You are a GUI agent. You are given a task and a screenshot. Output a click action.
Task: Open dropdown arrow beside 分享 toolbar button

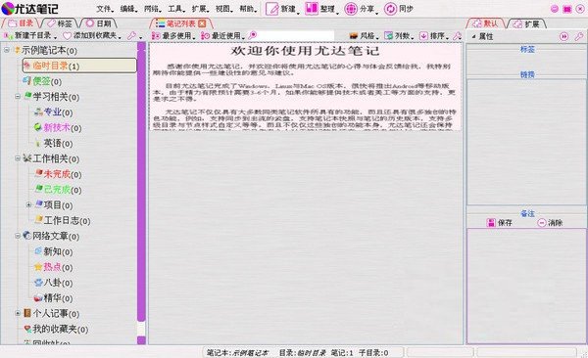(376, 13)
